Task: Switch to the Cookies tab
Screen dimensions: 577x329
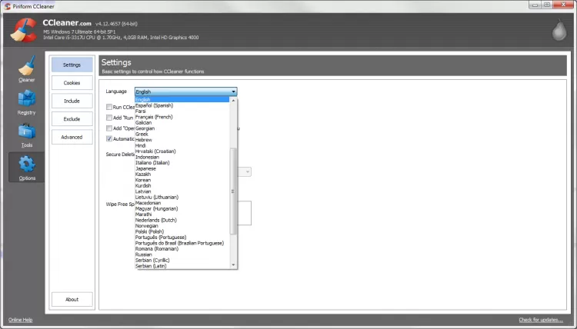Action: [72, 83]
